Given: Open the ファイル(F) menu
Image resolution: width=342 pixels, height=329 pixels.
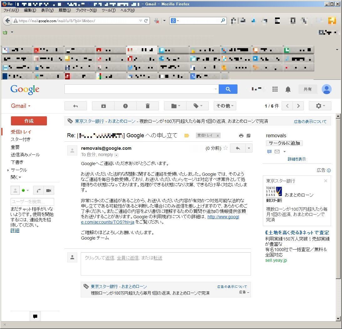Looking at the screenshot, I should (11, 10).
